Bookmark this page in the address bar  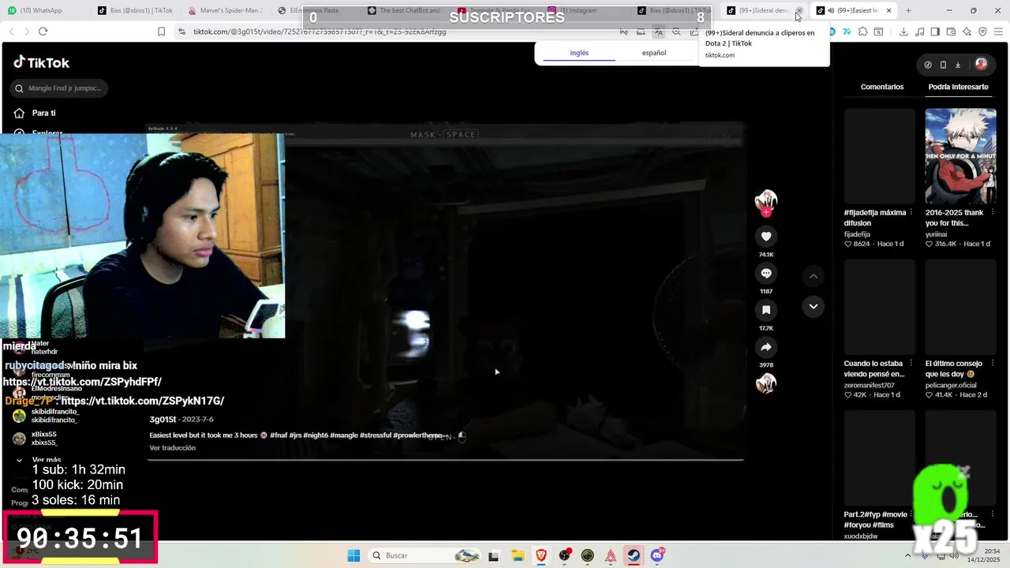coord(161,32)
